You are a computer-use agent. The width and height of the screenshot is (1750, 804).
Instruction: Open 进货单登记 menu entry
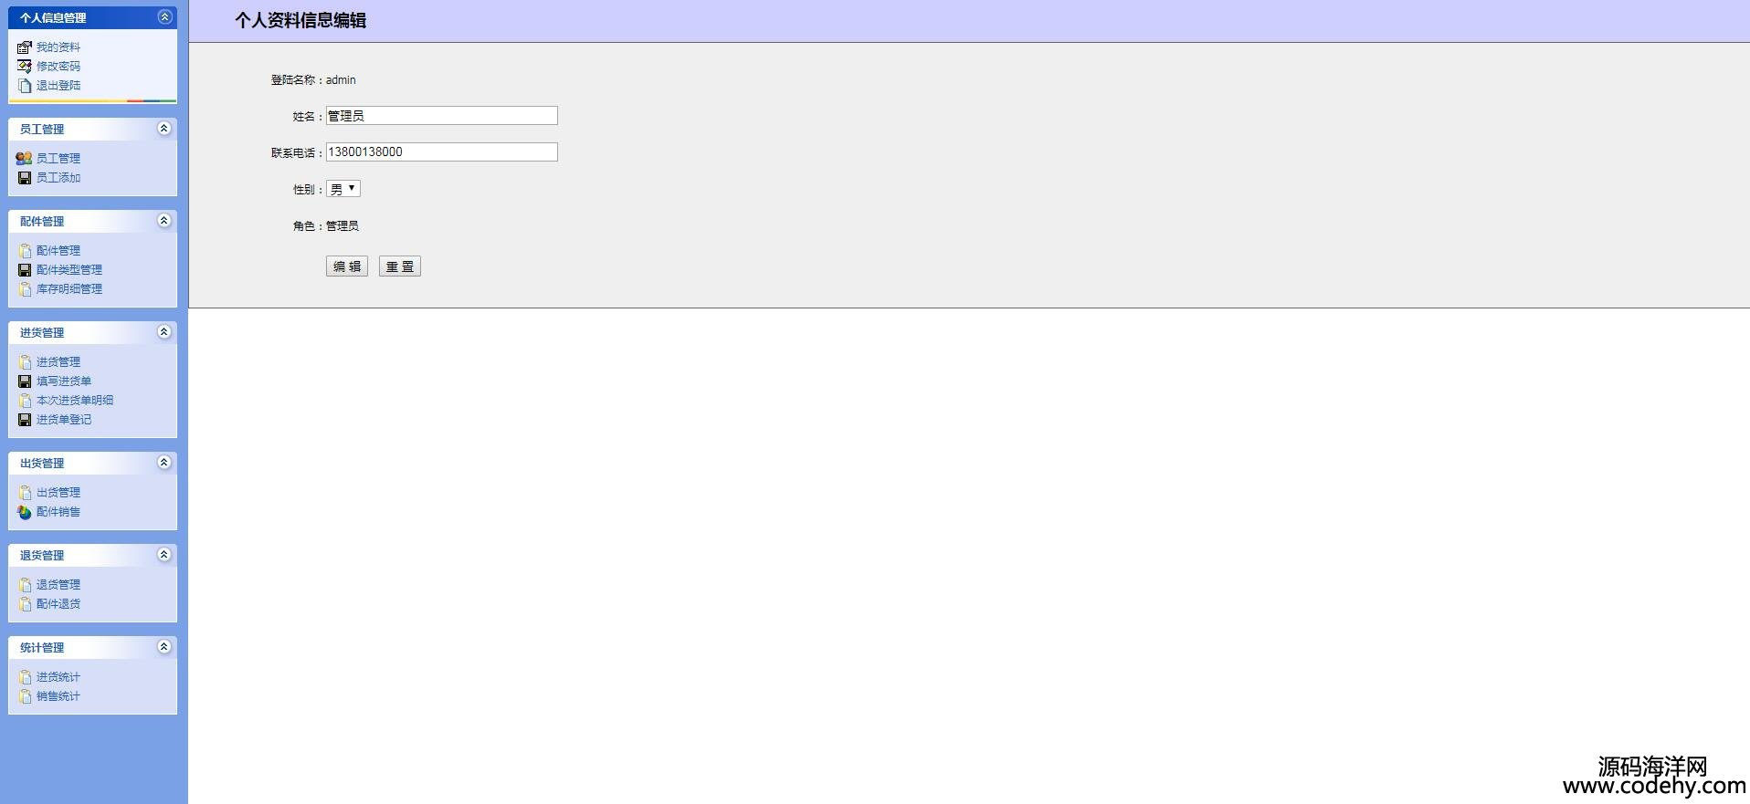64,420
